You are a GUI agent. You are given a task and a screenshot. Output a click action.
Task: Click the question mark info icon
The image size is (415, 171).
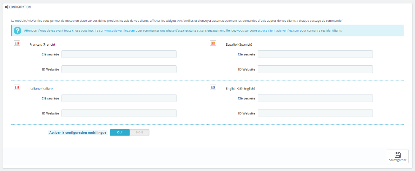point(17,31)
